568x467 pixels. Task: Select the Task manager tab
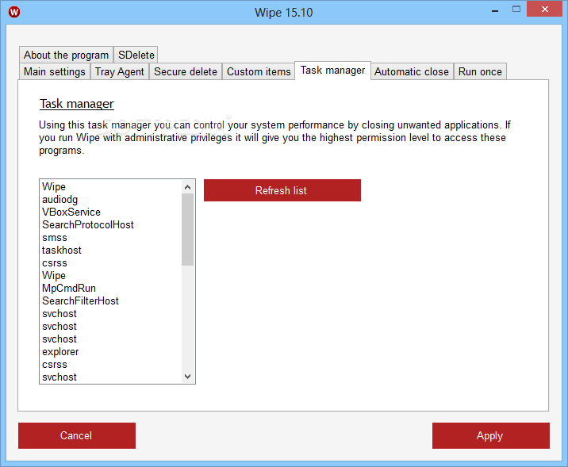pyautogui.click(x=333, y=71)
